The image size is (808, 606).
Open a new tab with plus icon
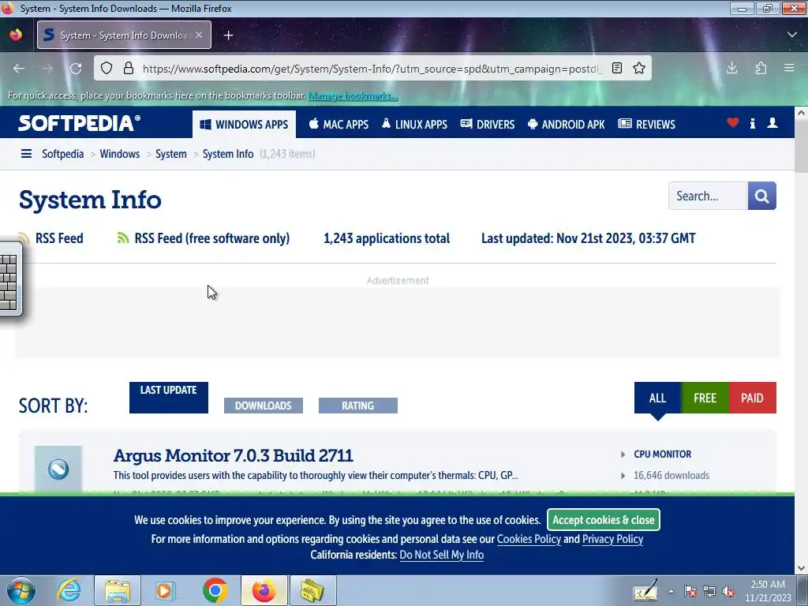pyautogui.click(x=228, y=35)
